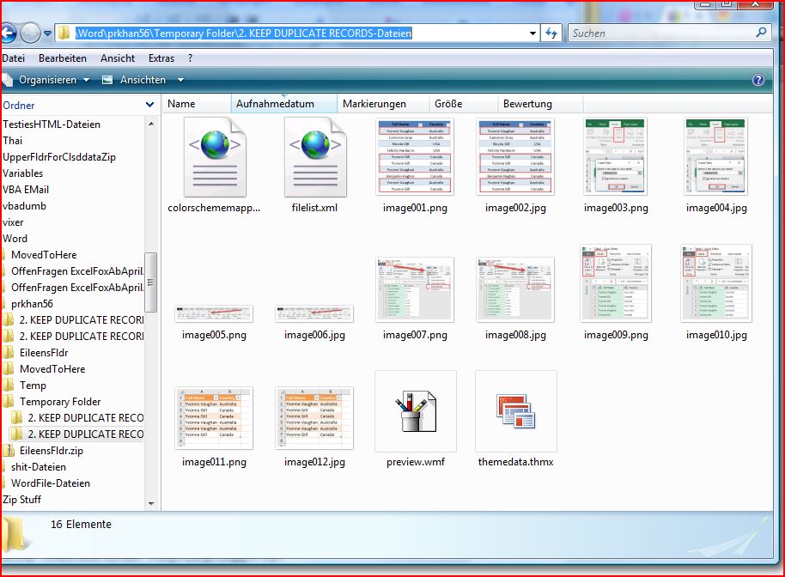Open EileensFldr.zip in folder tree
This screenshot has width=785, height=577.
[51, 451]
